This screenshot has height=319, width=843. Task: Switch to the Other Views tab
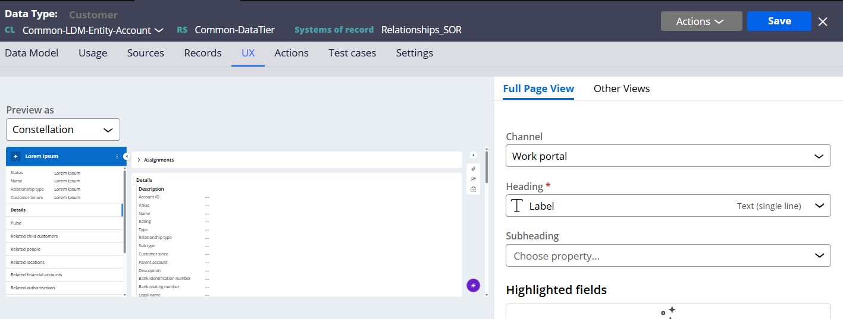[x=621, y=89]
